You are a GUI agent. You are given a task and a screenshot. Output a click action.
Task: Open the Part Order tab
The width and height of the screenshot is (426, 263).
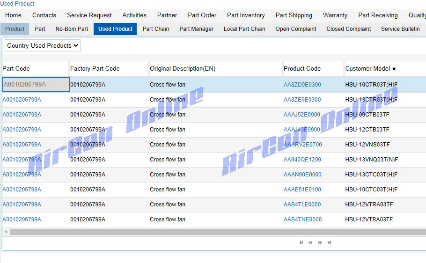[202, 15]
